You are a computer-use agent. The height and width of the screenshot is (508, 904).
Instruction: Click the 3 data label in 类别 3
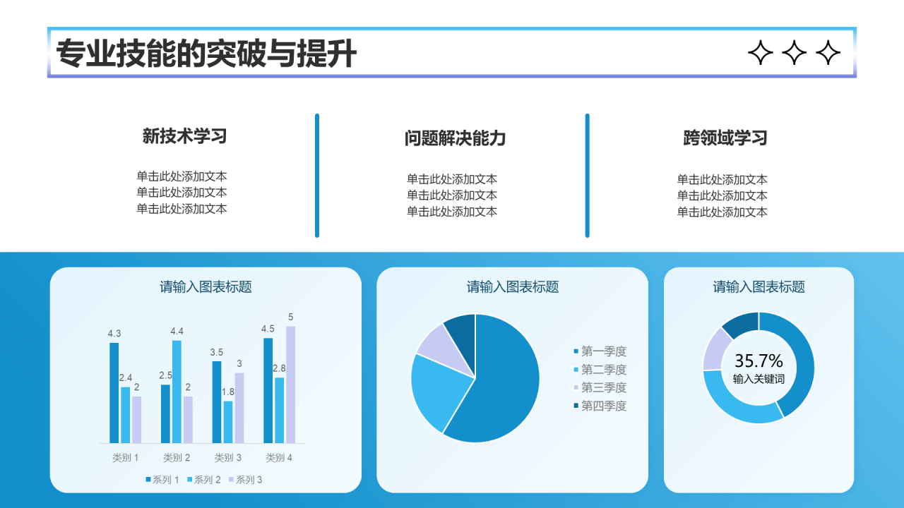click(x=239, y=363)
